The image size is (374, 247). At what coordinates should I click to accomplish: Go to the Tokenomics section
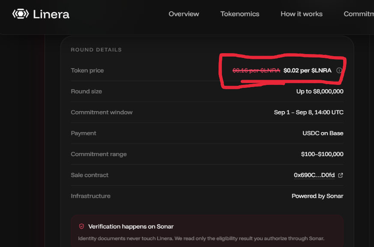click(x=240, y=14)
